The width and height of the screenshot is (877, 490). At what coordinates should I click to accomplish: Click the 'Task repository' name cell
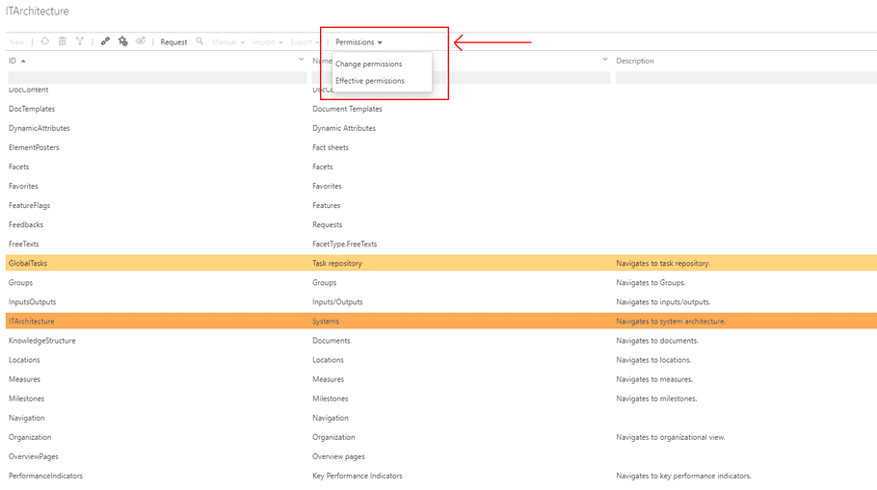tap(337, 263)
